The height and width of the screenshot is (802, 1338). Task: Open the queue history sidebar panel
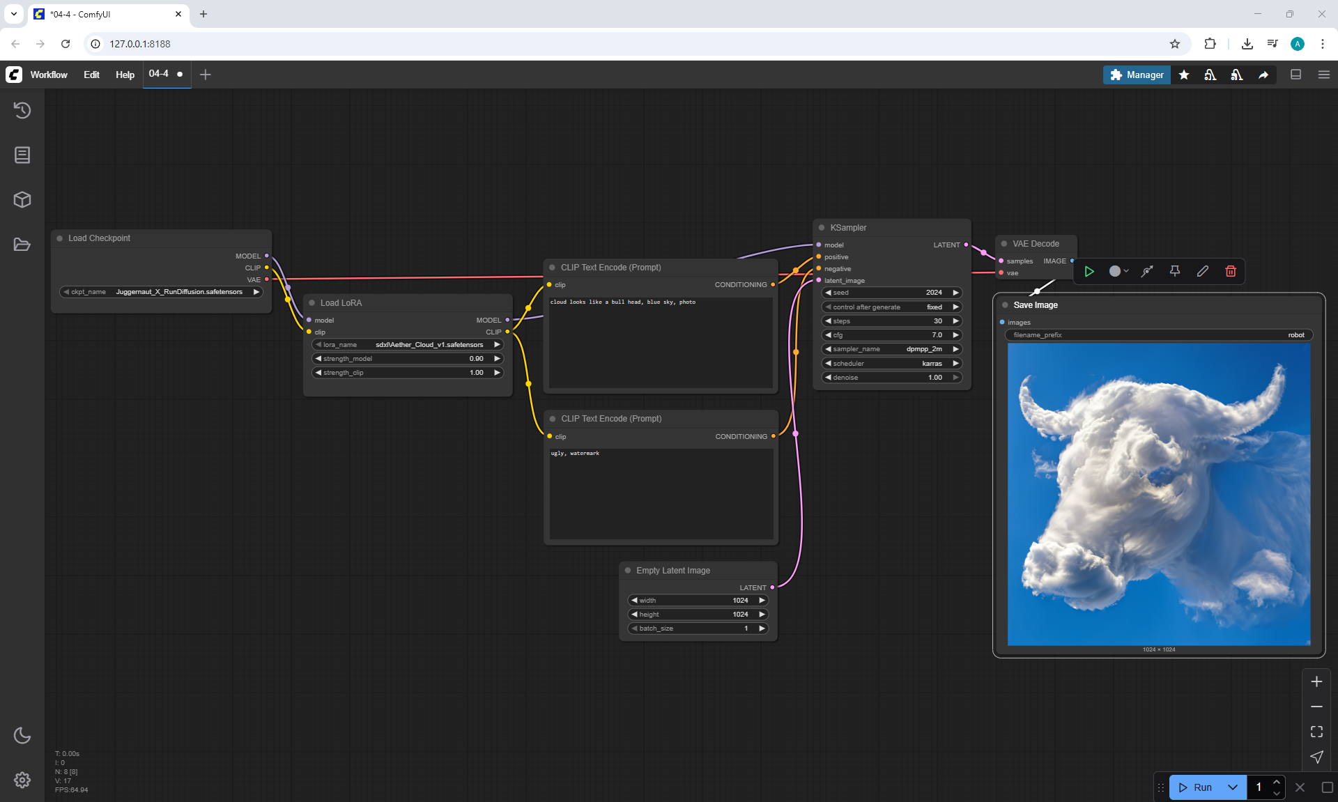click(x=22, y=110)
